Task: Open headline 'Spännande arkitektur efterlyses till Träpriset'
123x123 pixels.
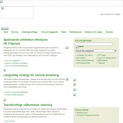Action: (26, 42)
